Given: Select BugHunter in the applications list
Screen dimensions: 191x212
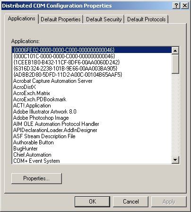Looking at the screenshot, I should coord(92,149).
